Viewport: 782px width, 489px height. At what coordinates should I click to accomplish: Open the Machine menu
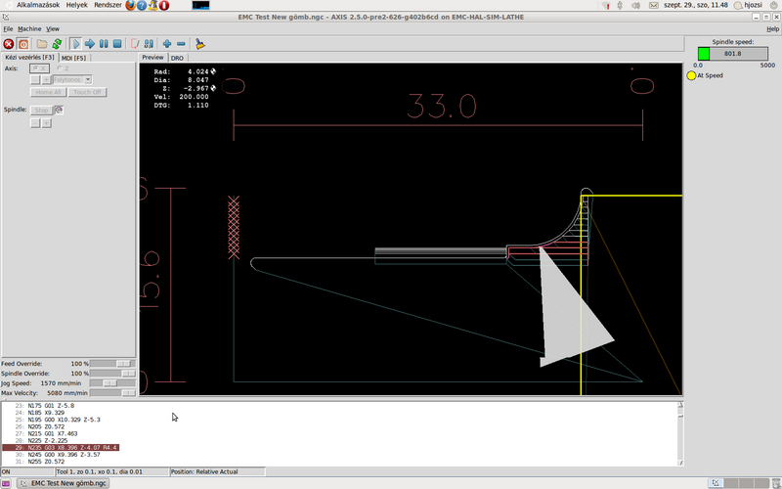click(29, 29)
